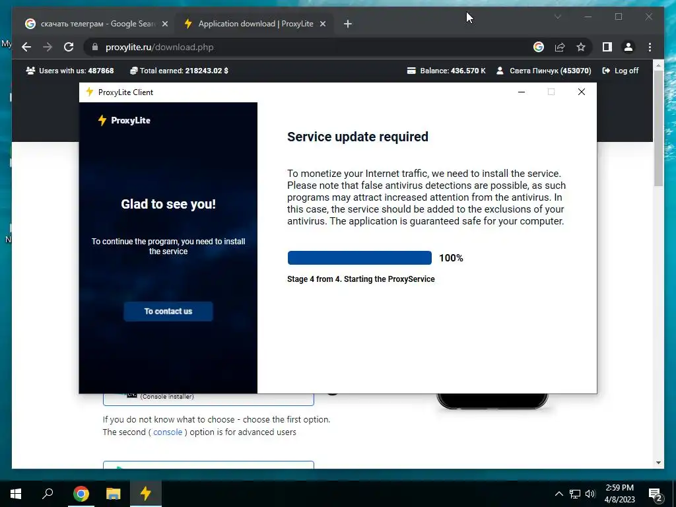
Task: Open the notification center icon
Action: coord(655,494)
